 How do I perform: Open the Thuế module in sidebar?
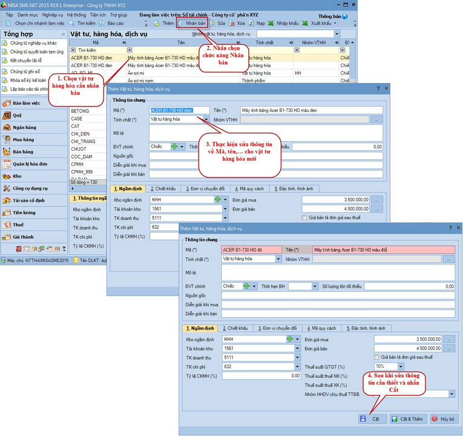[34, 225]
